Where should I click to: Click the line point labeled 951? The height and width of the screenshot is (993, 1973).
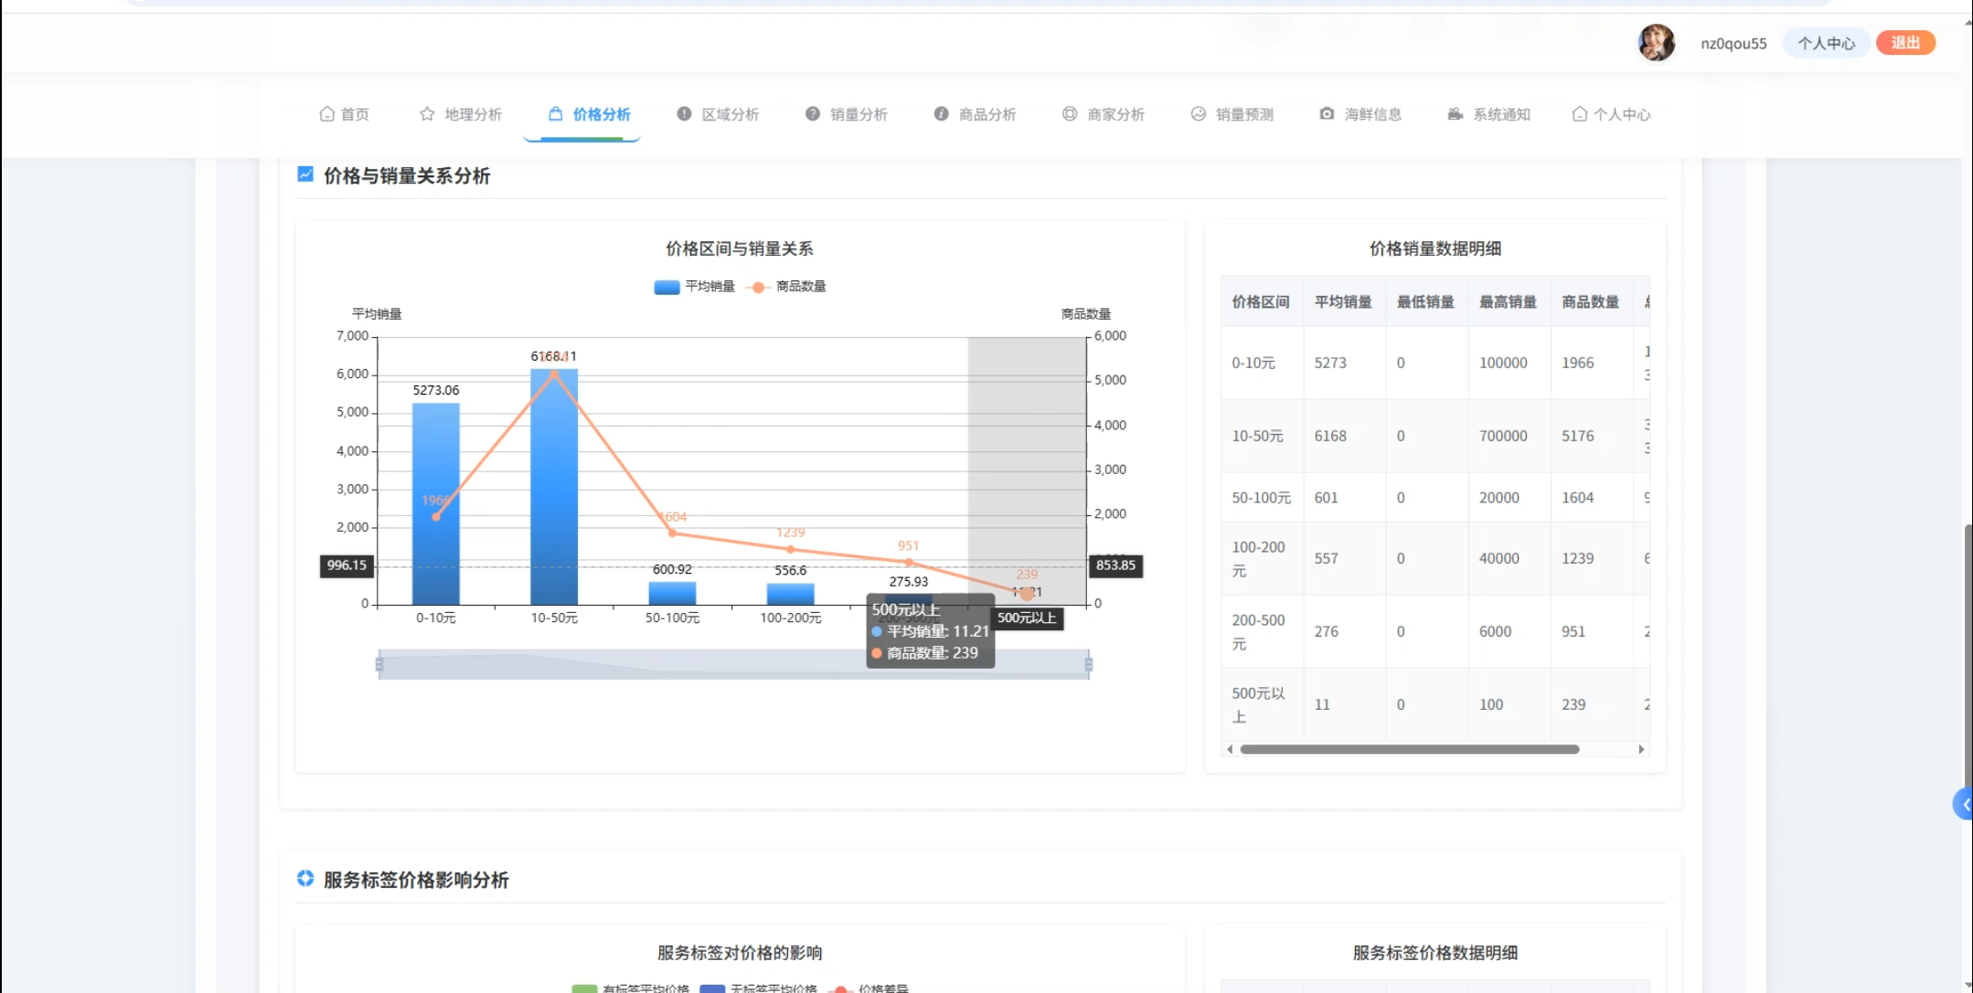pyautogui.click(x=909, y=562)
